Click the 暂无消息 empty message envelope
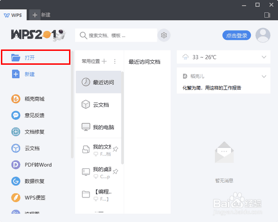This screenshot has height=222, width=278. pyautogui.click(x=224, y=152)
